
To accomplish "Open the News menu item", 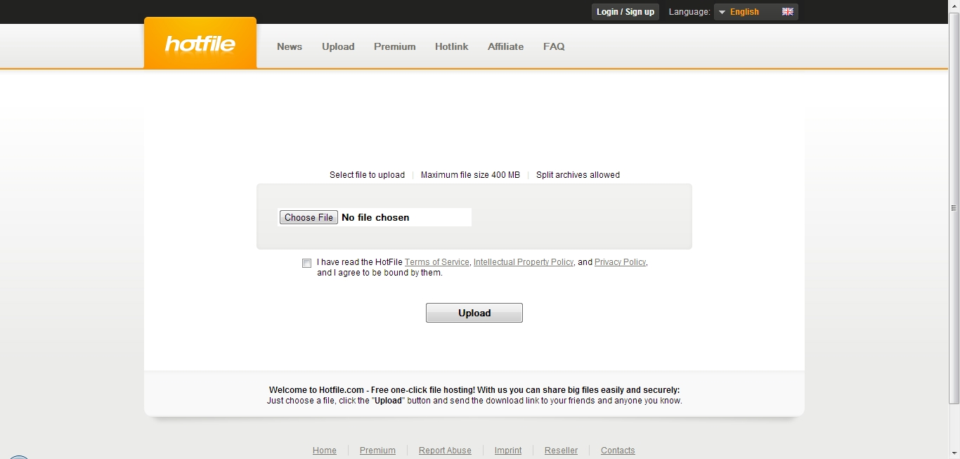I will click(290, 46).
